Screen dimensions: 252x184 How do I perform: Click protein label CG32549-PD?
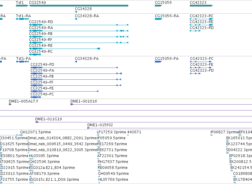point(42,65)
